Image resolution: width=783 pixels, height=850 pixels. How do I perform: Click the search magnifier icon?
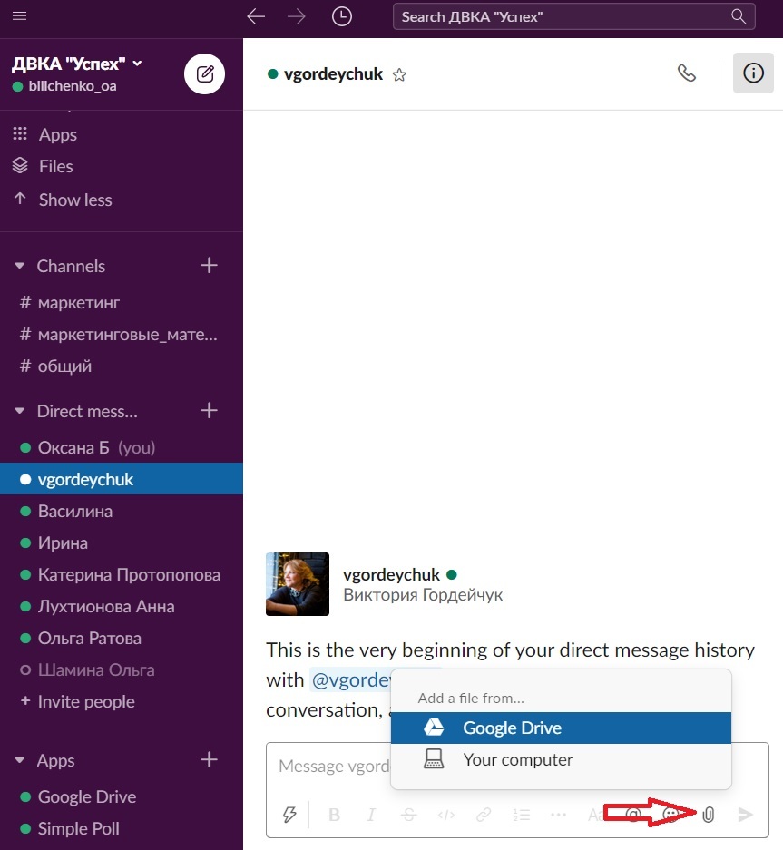(x=739, y=16)
